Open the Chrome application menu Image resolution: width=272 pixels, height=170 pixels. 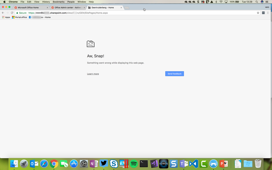click(13, 2)
